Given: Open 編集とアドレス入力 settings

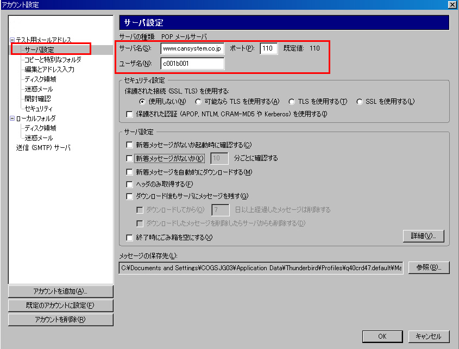Looking at the screenshot, I should pyautogui.click(x=49, y=69).
